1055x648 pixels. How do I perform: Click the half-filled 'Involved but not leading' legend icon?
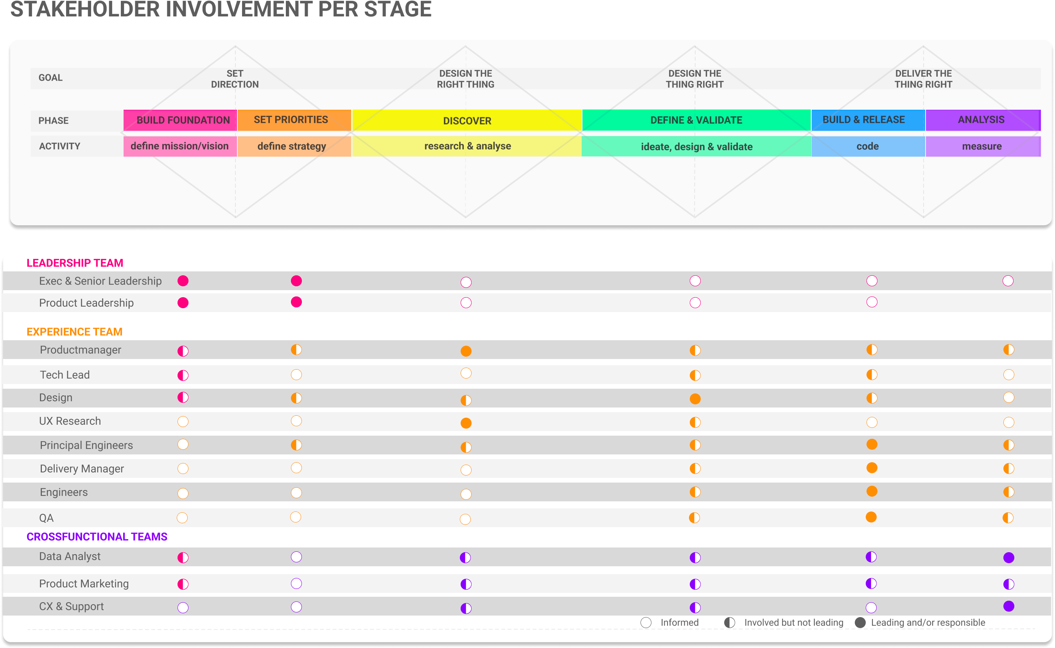pos(729,623)
